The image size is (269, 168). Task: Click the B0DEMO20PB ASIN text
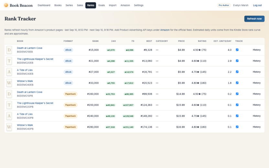click(25, 107)
